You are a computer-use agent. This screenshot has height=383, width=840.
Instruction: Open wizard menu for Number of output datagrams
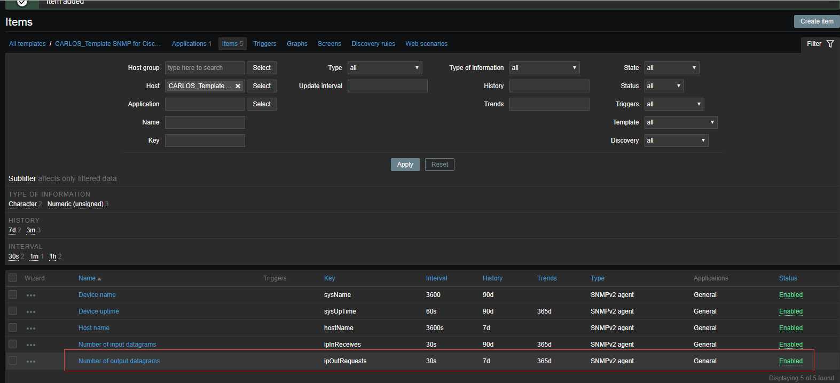(31, 362)
